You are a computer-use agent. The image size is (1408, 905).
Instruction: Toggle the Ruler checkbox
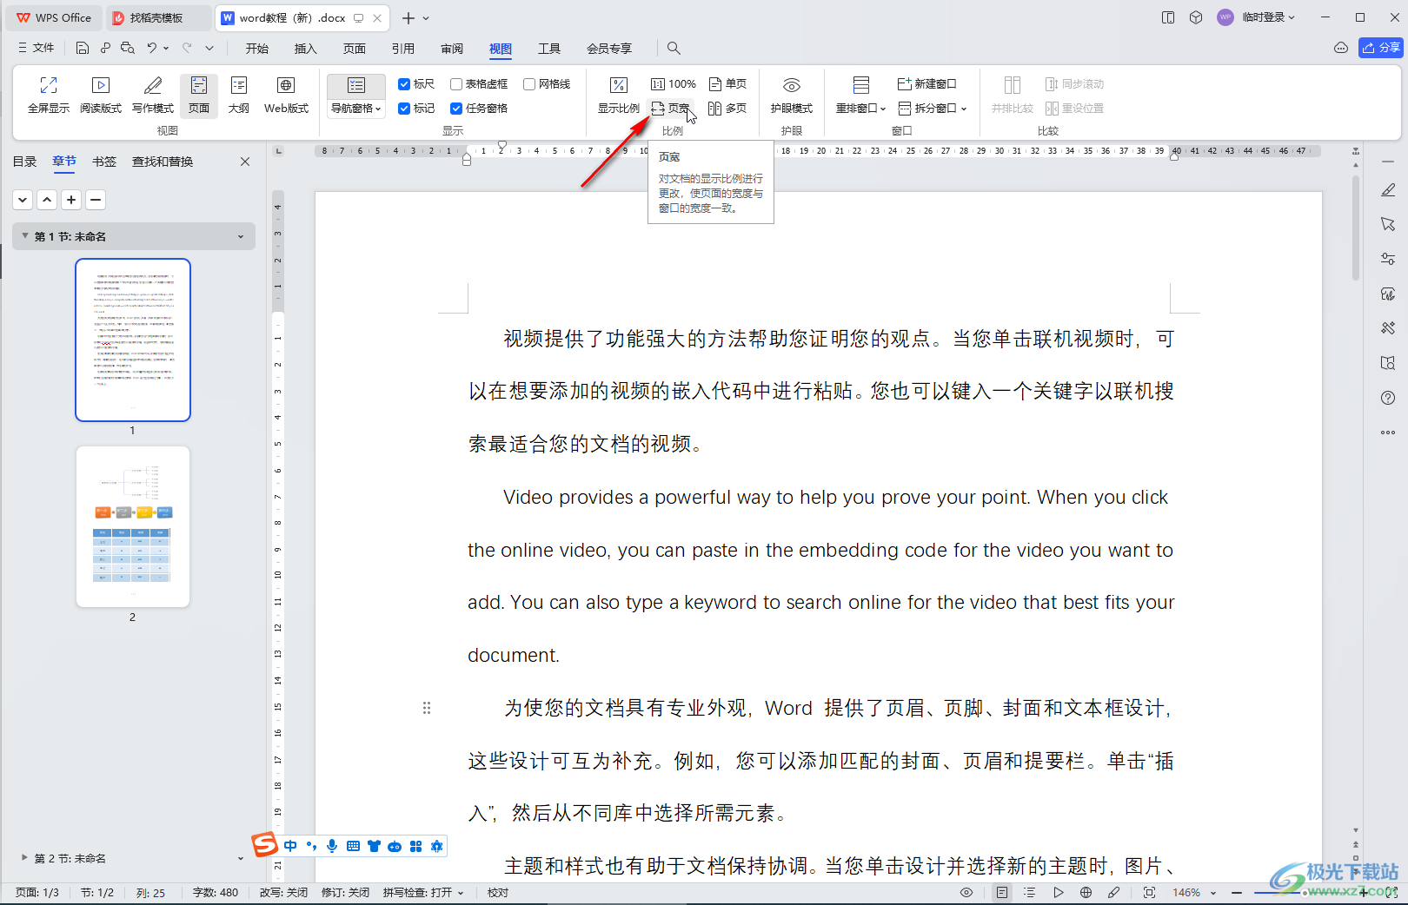[416, 84]
